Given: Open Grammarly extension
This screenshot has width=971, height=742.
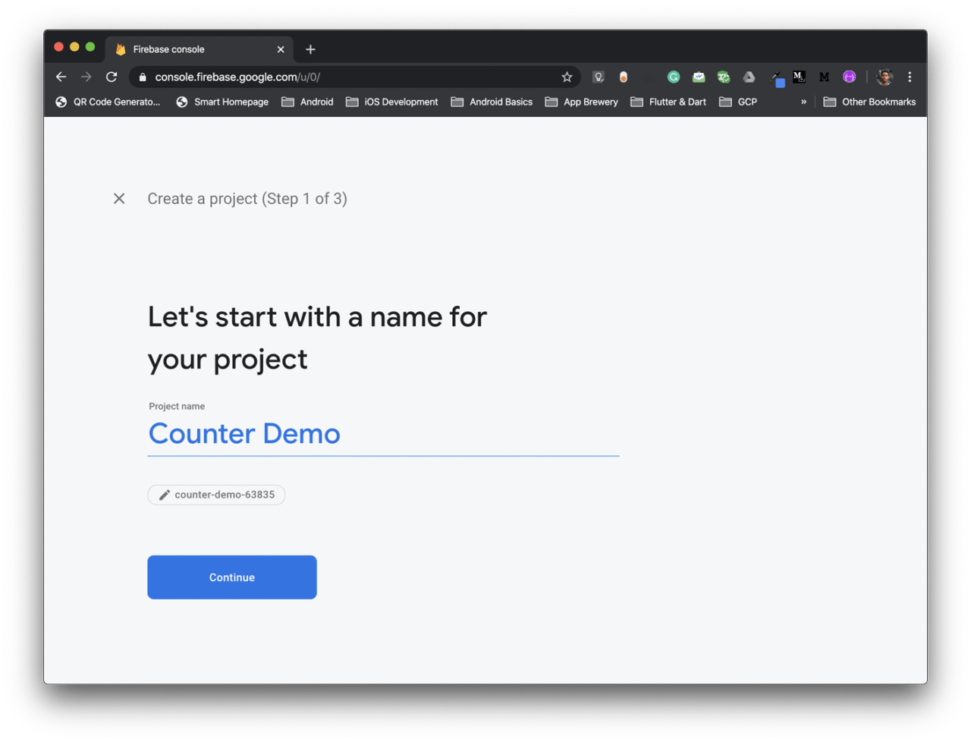Looking at the screenshot, I should 674,77.
